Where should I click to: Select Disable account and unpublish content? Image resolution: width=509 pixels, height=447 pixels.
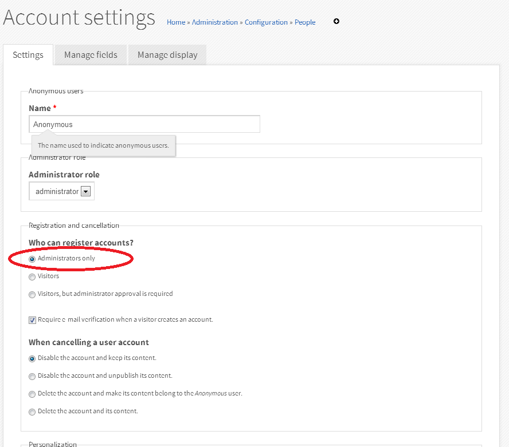pyautogui.click(x=32, y=377)
